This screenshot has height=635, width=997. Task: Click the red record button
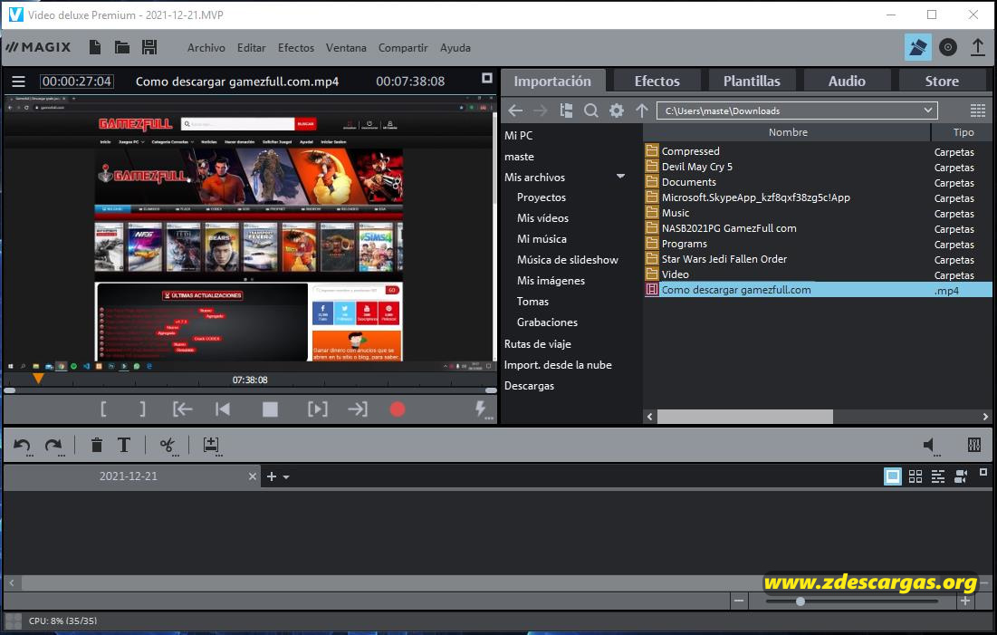coord(398,409)
